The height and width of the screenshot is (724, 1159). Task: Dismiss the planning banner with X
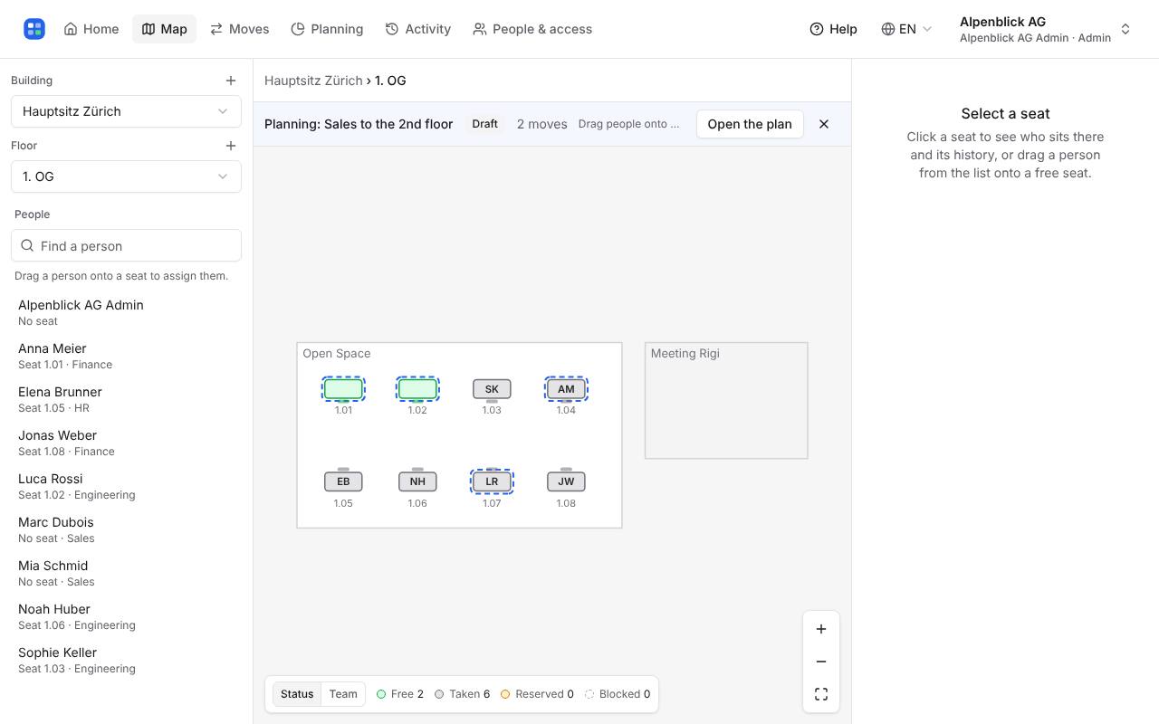824,124
